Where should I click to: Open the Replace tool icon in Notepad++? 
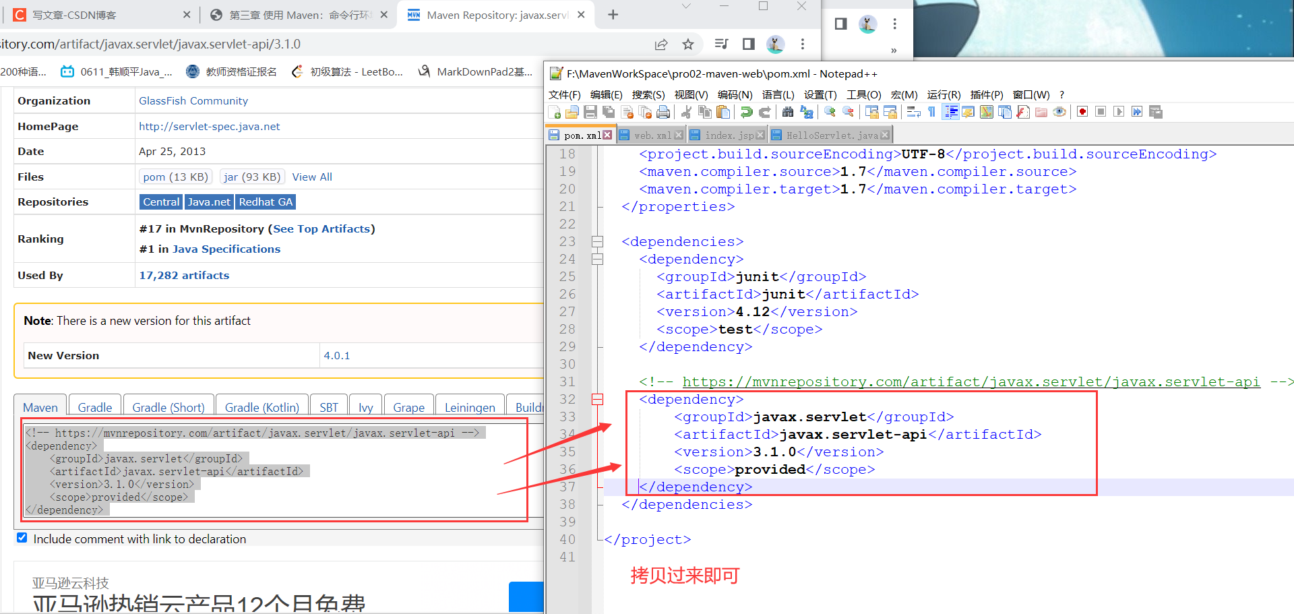[806, 112]
